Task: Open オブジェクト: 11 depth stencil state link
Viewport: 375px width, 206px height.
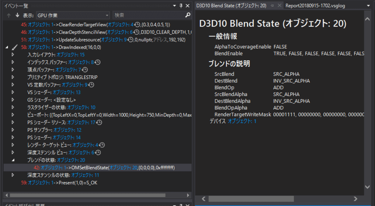Action: pos(85,175)
